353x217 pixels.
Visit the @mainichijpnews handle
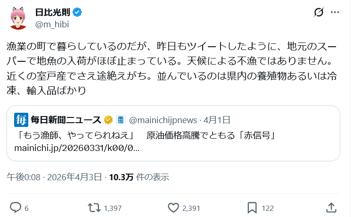click(x=164, y=120)
